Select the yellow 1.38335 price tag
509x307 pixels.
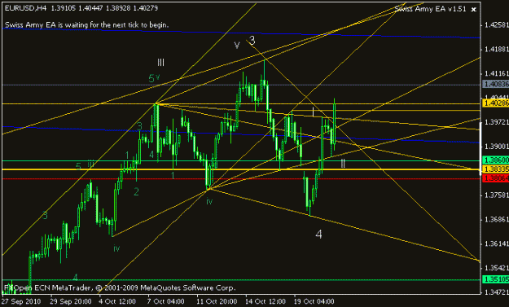tap(496, 169)
